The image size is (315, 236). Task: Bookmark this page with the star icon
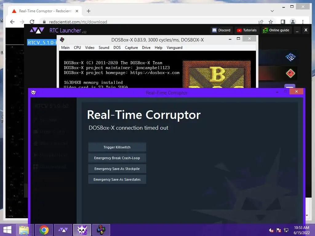tap(271, 22)
